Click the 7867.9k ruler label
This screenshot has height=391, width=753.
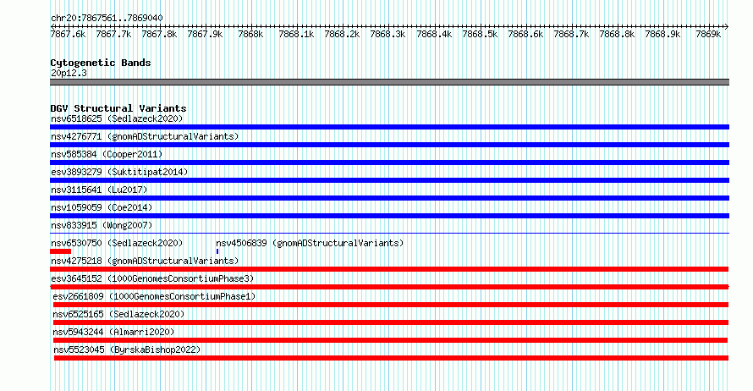(x=205, y=35)
